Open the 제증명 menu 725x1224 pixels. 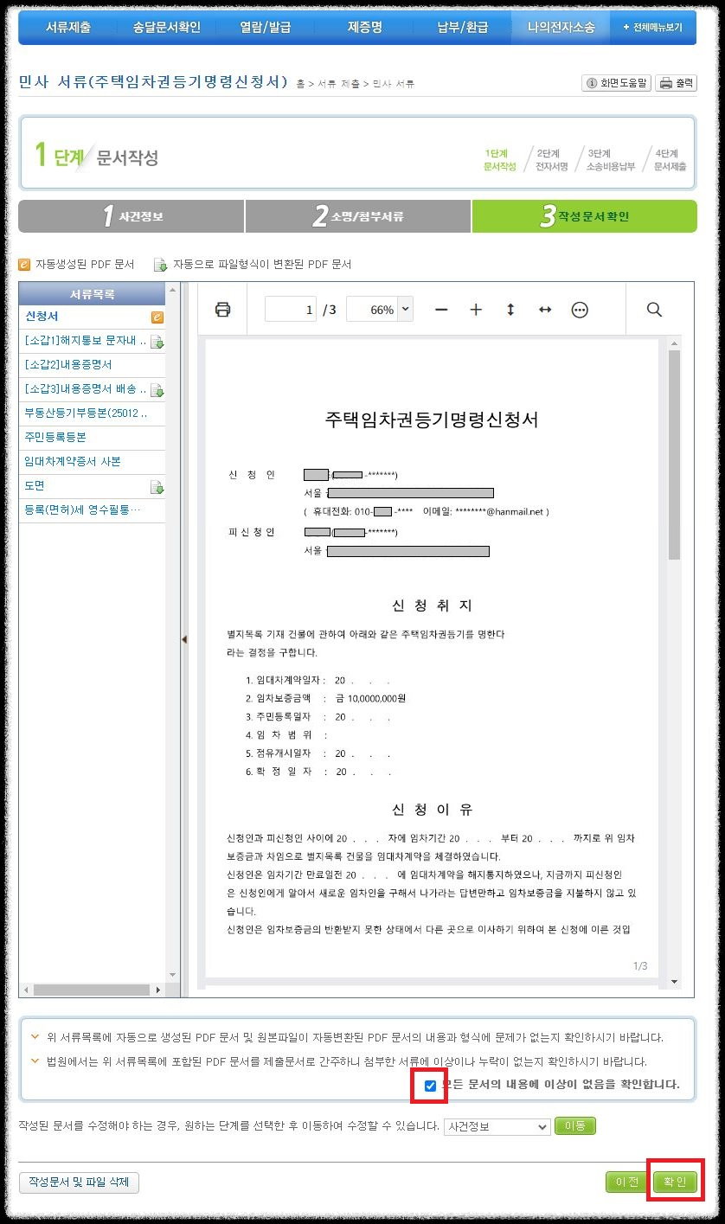[x=364, y=28]
